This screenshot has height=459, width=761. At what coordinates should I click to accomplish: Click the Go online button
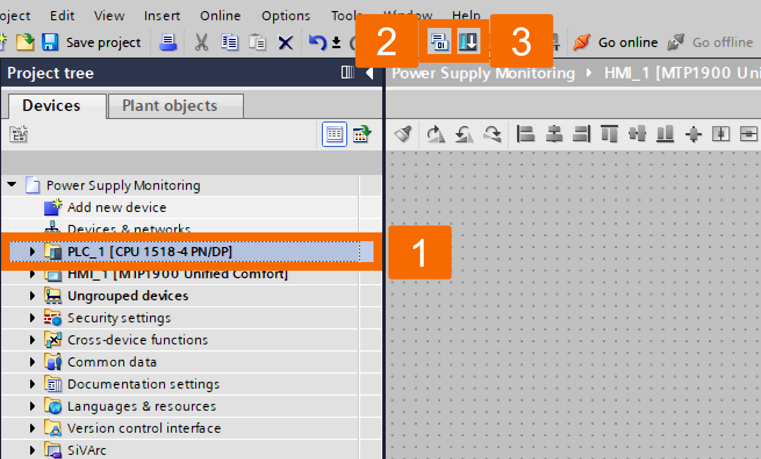(615, 42)
